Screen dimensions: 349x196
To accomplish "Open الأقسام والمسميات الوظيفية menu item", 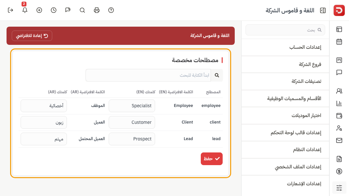I will [285, 98].
